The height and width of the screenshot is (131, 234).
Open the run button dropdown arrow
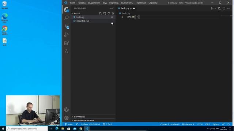tap(215, 8)
